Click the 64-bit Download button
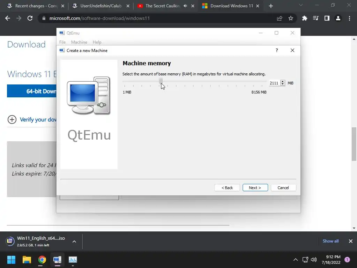The image size is (357, 268). click(x=32, y=91)
